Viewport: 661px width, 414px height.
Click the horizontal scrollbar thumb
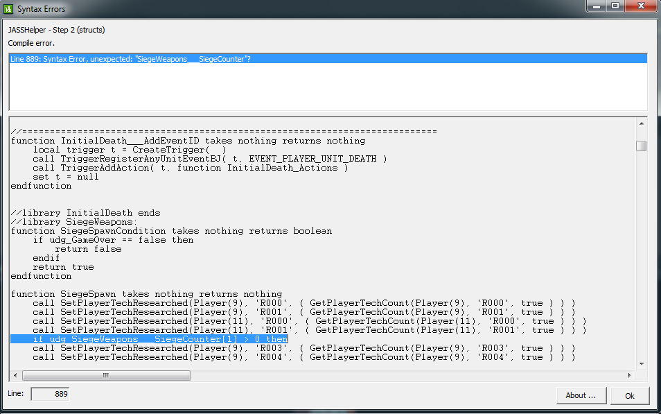click(106, 375)
